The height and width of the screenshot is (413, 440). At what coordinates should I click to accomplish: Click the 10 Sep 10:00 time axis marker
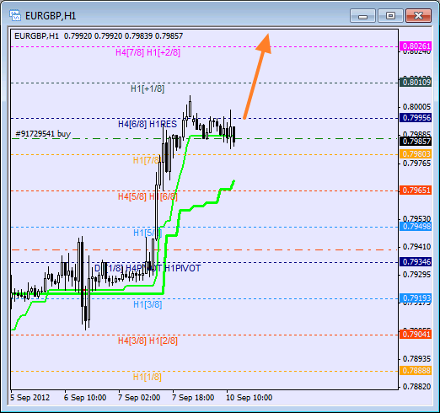click(249, 398)
